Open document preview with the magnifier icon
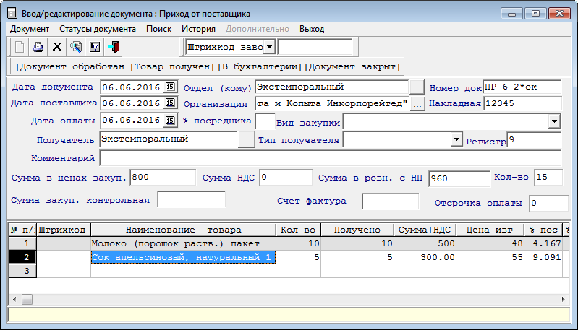Image resolution: width=578 pixels, height=330 pixels. pyautogui.click(x=76, y=47)
